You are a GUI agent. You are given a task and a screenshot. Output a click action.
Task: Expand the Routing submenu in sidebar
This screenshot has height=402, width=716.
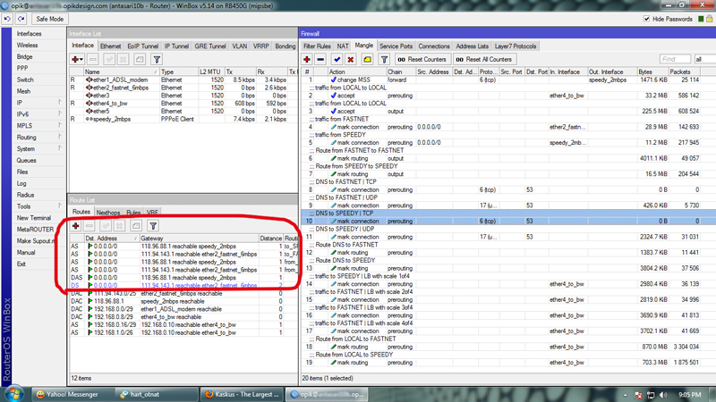[x=27, y=138]
